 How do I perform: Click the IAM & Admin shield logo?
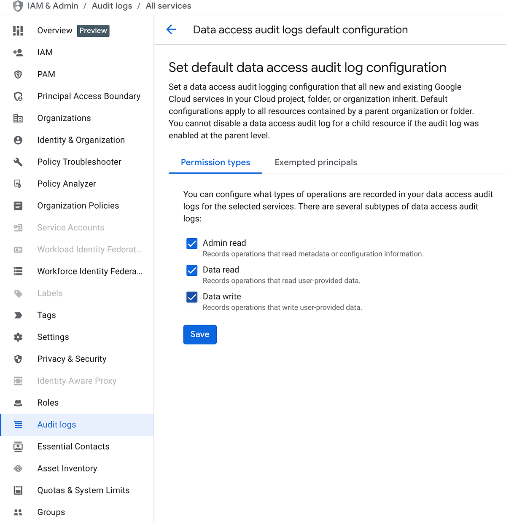pos(17,6)
